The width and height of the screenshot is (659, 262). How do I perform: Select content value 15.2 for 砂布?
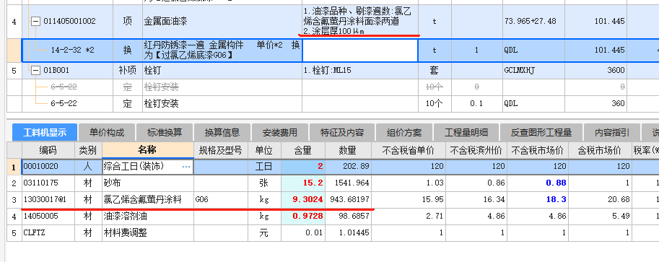302,183
